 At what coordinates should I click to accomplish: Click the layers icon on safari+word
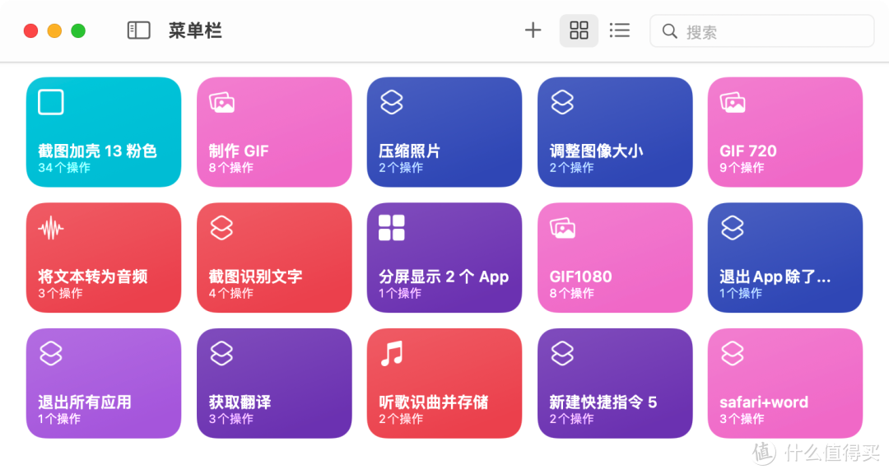733,354
